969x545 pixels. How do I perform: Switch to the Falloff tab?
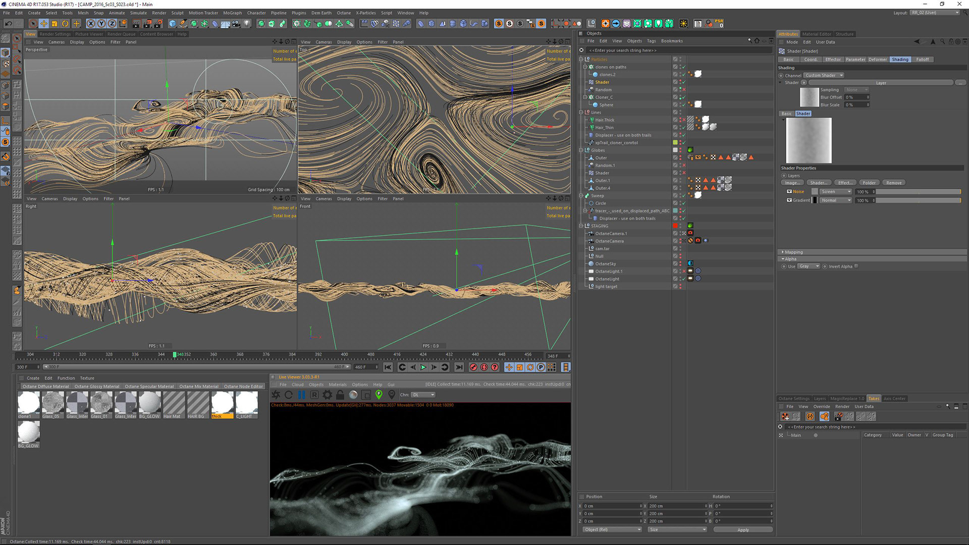(922, 60)
